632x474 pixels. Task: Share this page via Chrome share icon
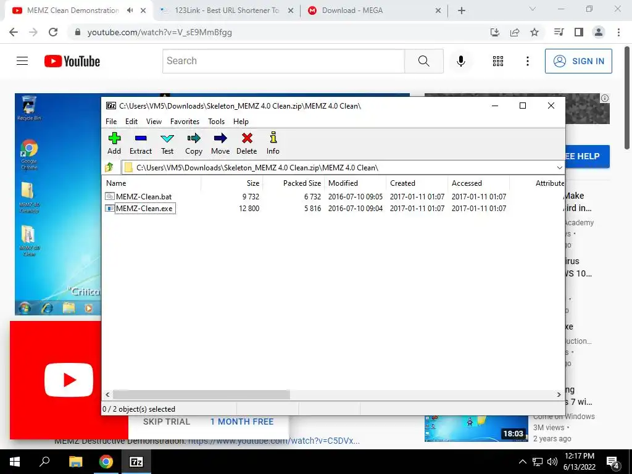coord(515,32)
